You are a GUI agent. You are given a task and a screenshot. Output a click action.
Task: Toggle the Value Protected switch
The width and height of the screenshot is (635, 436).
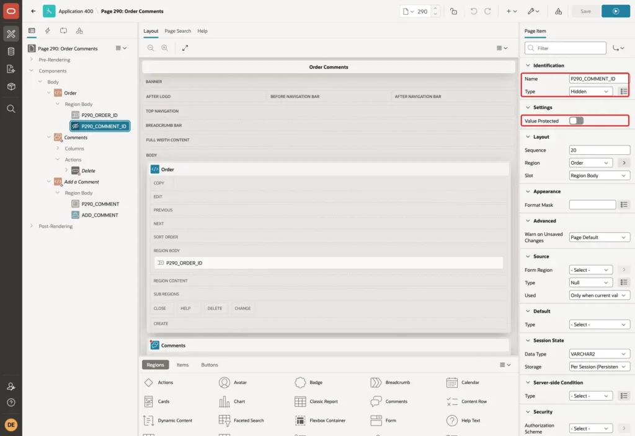coord(576,121)
